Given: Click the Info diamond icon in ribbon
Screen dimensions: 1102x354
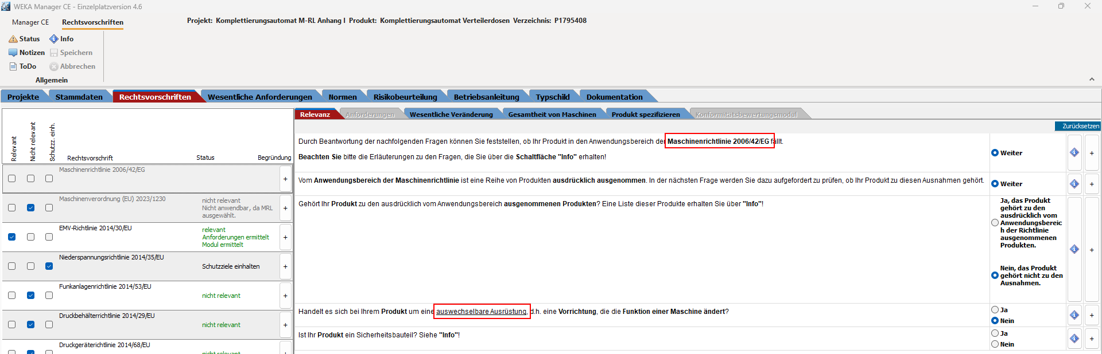Looking at the screenshot, I should 54,39.
